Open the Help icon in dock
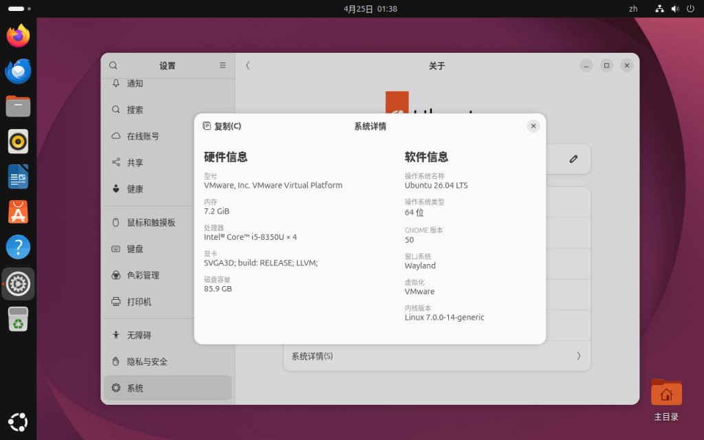 [x=18, y=247]
